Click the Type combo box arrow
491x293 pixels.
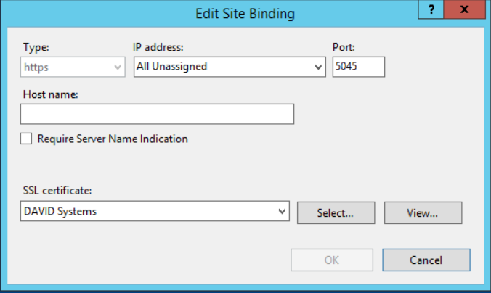(x=118, y=67)
